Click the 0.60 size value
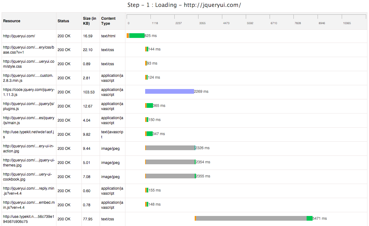369x226 pixels. (87, 191)
